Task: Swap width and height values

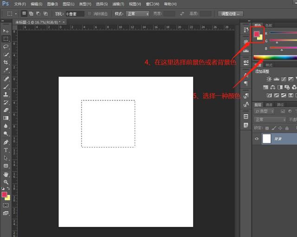Action: (x=182, y=13)
